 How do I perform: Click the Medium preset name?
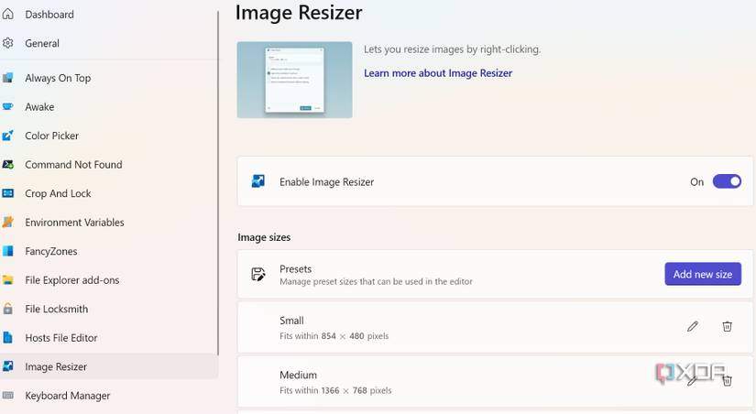(x=299, y=375)
